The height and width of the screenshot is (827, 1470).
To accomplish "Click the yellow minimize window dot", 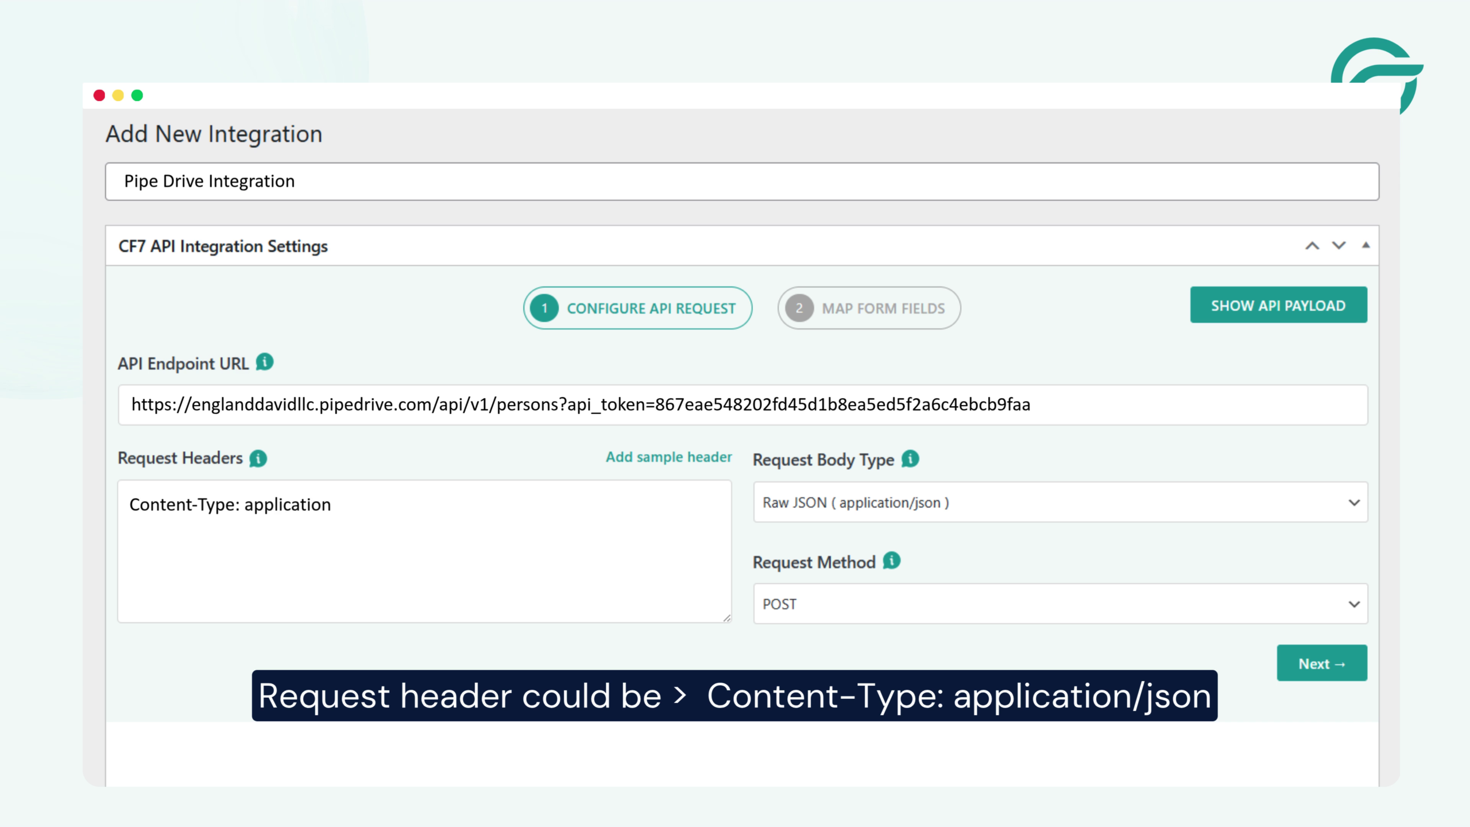I will coord(118,95).
